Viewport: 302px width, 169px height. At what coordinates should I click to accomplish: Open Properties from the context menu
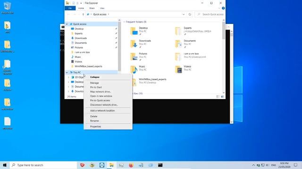[x=95, y=126]
